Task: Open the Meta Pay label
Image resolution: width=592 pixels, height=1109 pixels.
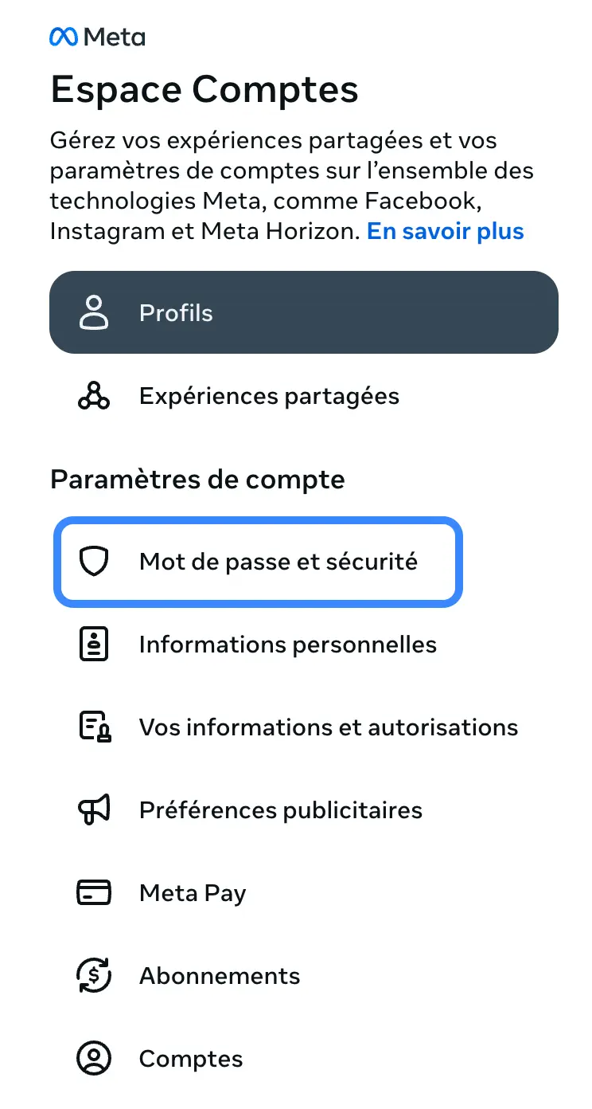Action: pos(192,893)
